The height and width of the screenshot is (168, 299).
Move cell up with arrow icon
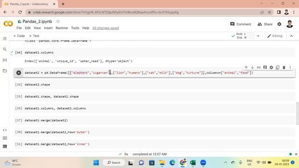pos(246,67)
